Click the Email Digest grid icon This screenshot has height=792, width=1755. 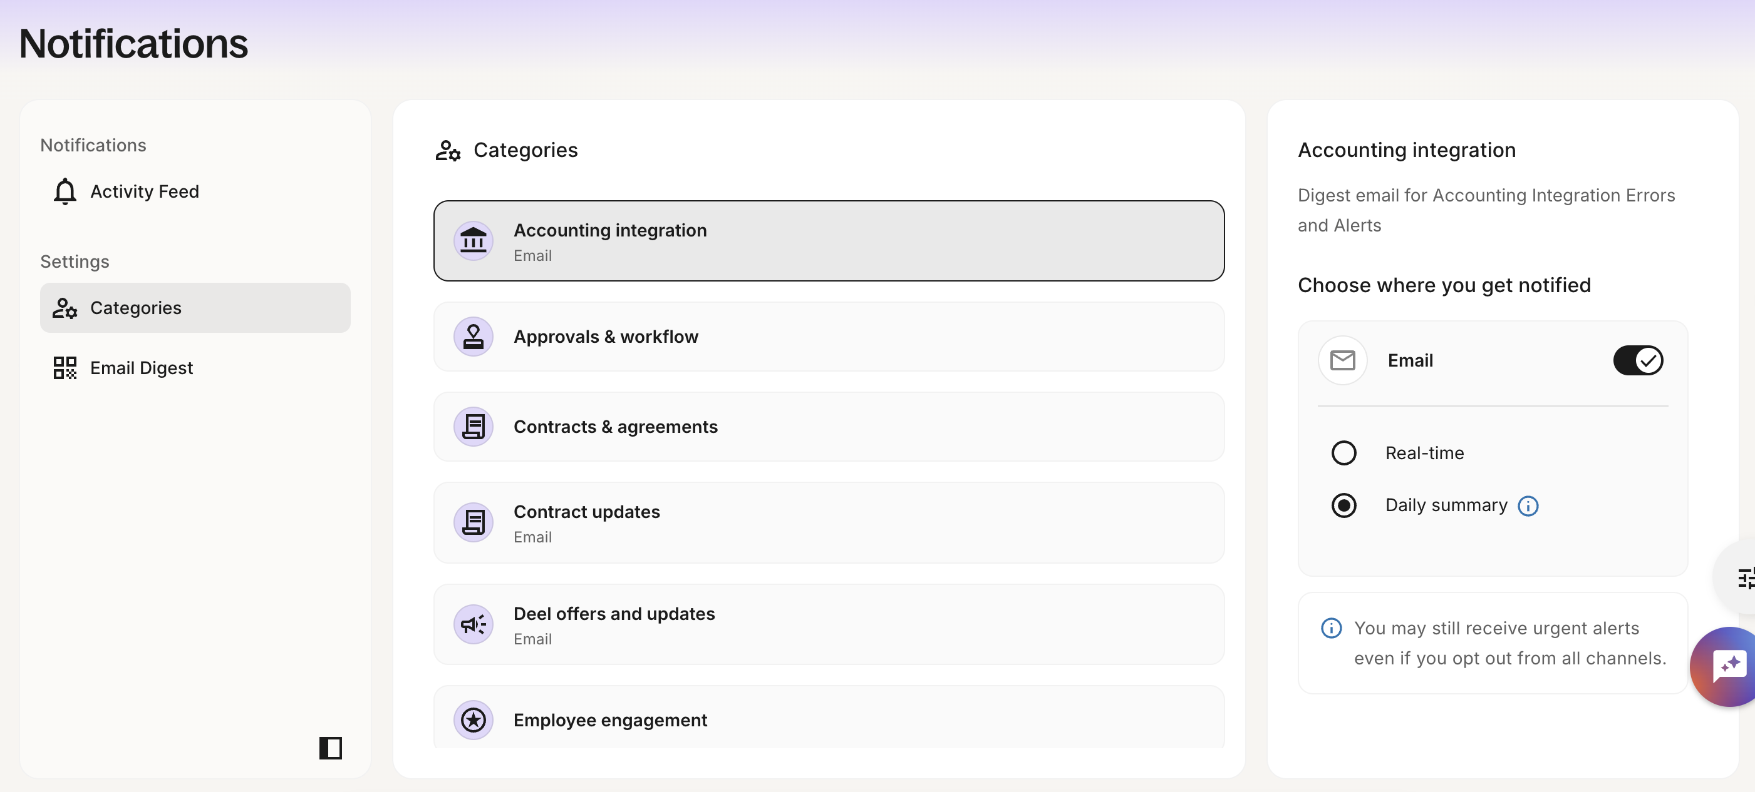tap(65, 367)
